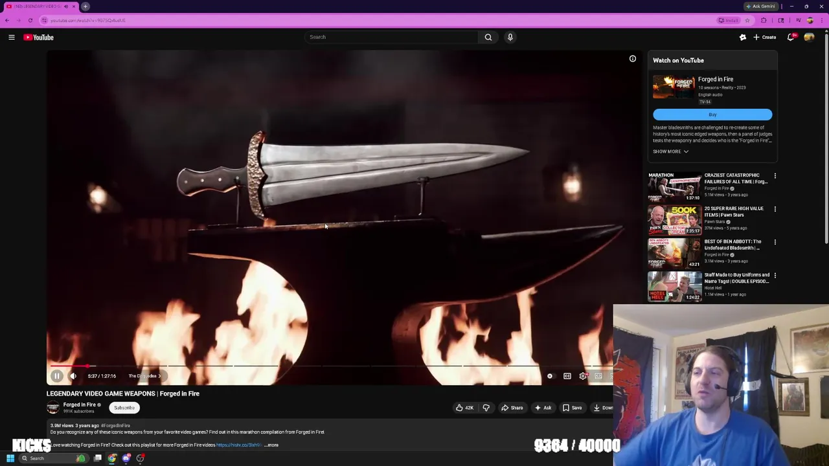
Task: Select the LEGENDARY VIDEO GAME WEAPONS browser tab
Action: 40,6
